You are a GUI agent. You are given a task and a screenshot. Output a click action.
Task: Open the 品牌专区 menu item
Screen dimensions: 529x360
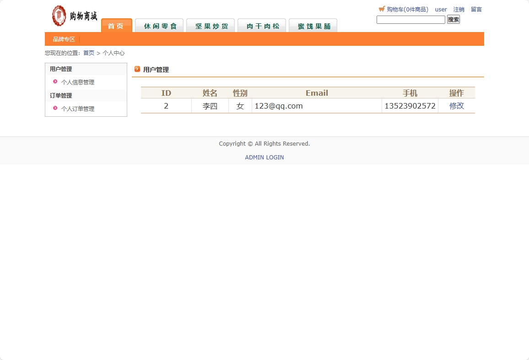(63, 39)
